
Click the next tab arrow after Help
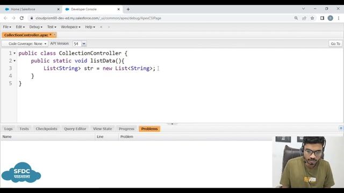tap(109, 27)
